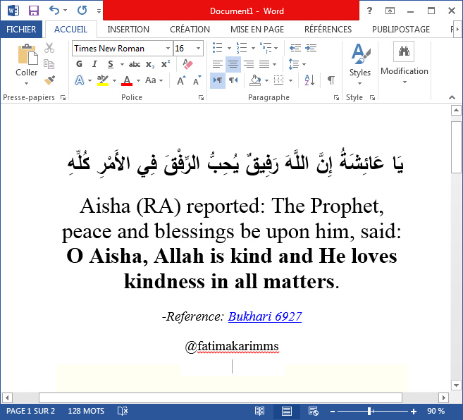This screenshot has height=420, width=463.
Task: Clear all formatting with eraser icon
Action: pyautogui.click(x=187, y=64)
